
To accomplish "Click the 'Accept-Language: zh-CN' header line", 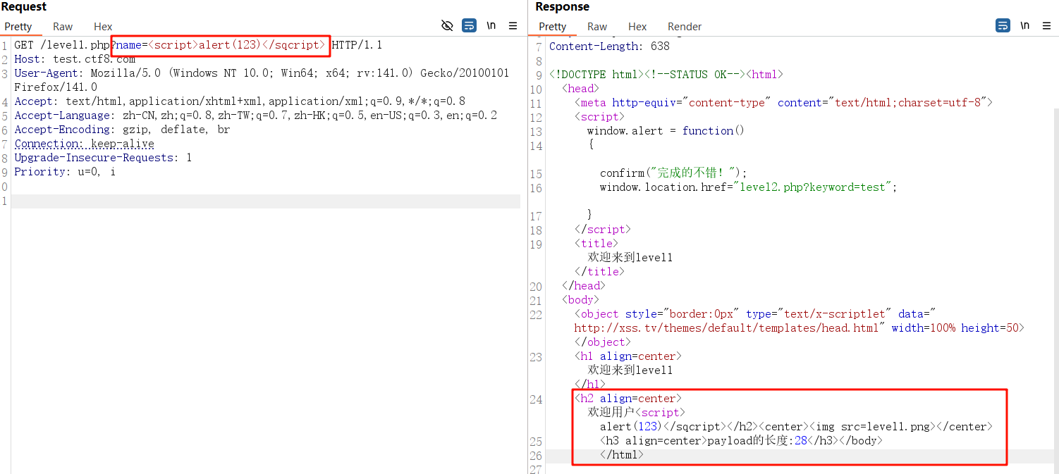I will coord(256,116).
